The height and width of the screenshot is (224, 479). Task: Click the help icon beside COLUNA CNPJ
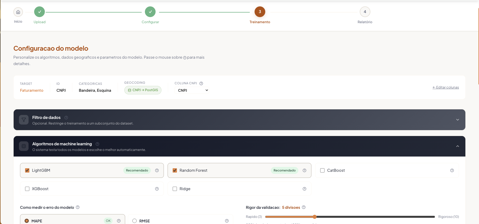click(201, 83)
